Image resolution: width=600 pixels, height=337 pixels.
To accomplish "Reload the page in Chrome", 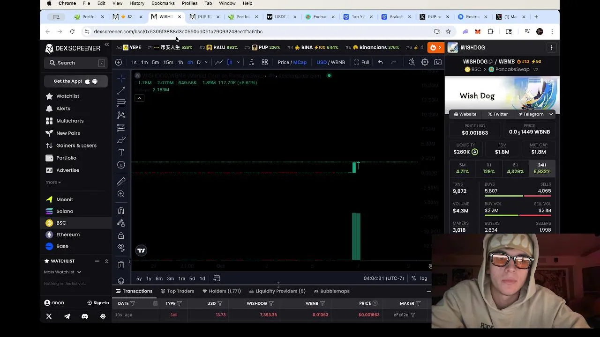I will 72,31.
